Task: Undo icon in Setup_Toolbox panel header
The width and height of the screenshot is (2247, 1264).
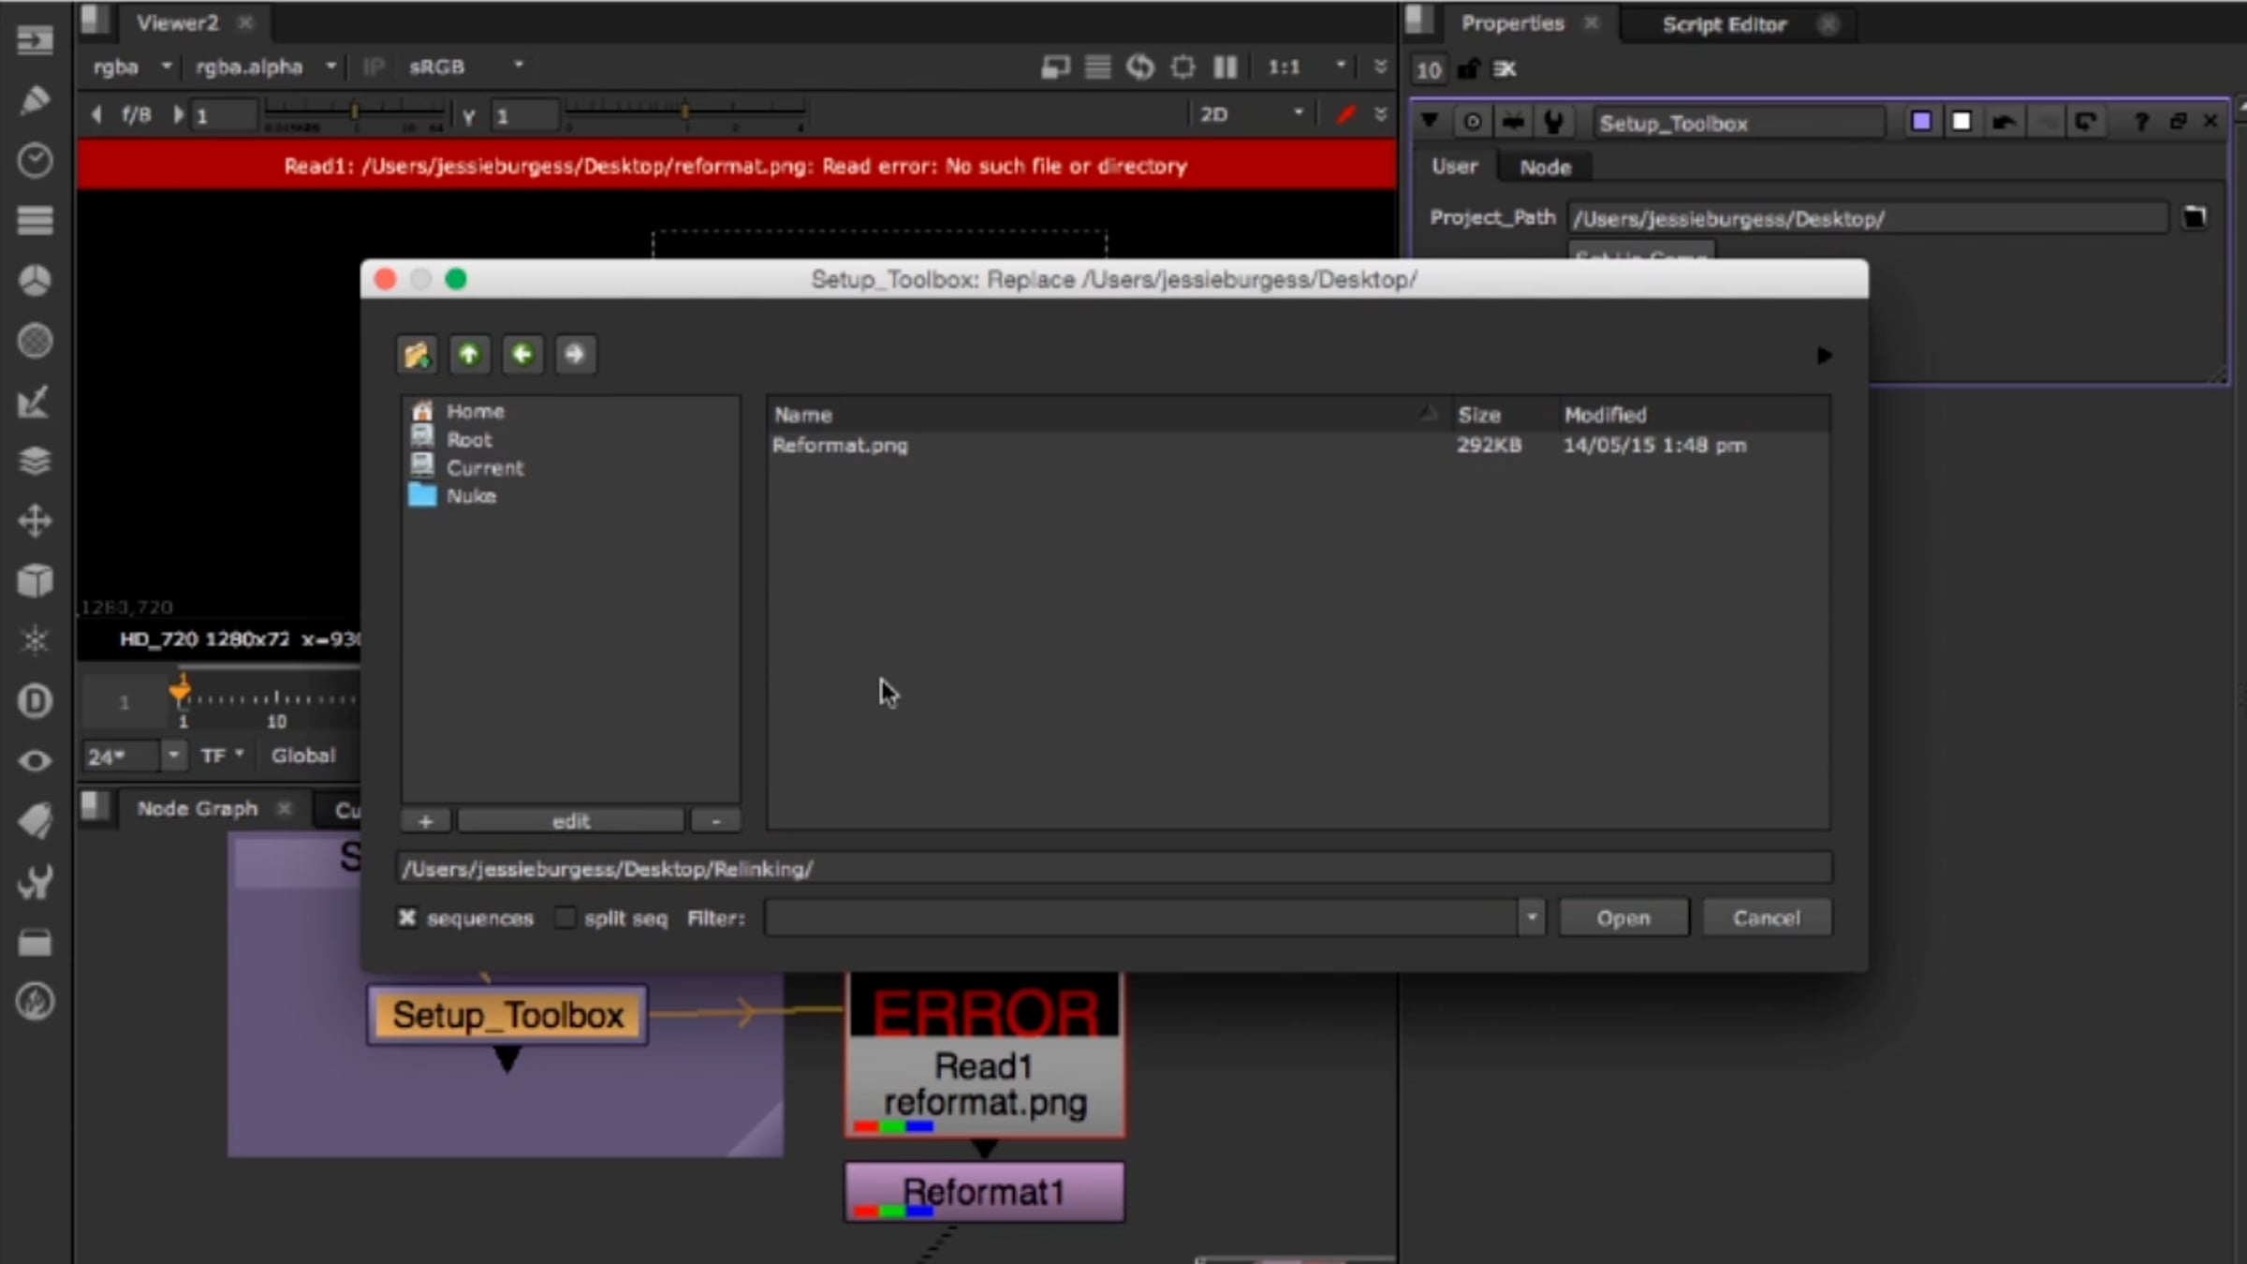Action: pyautogui.click(x=2004, y=123)
